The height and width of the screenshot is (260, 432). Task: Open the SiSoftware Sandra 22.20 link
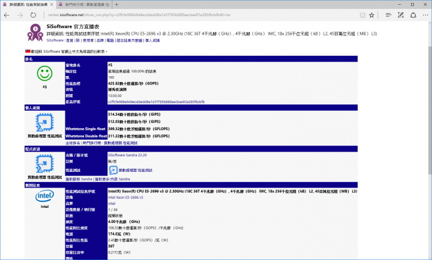click(127, 155)
